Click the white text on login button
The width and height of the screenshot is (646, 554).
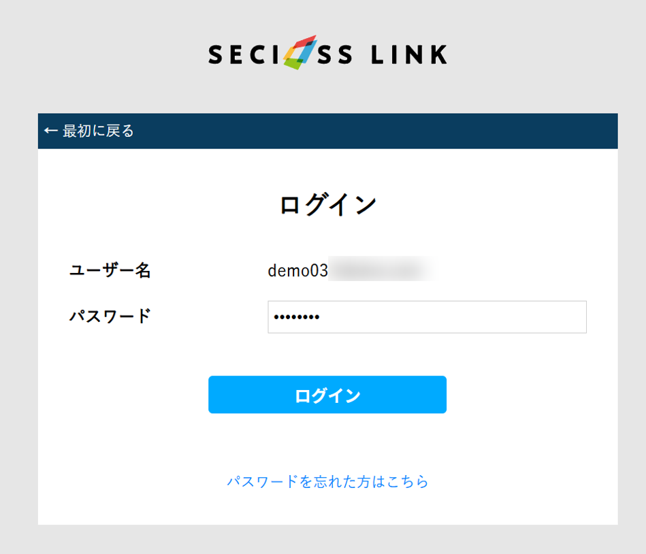click(x=327, y=395)
